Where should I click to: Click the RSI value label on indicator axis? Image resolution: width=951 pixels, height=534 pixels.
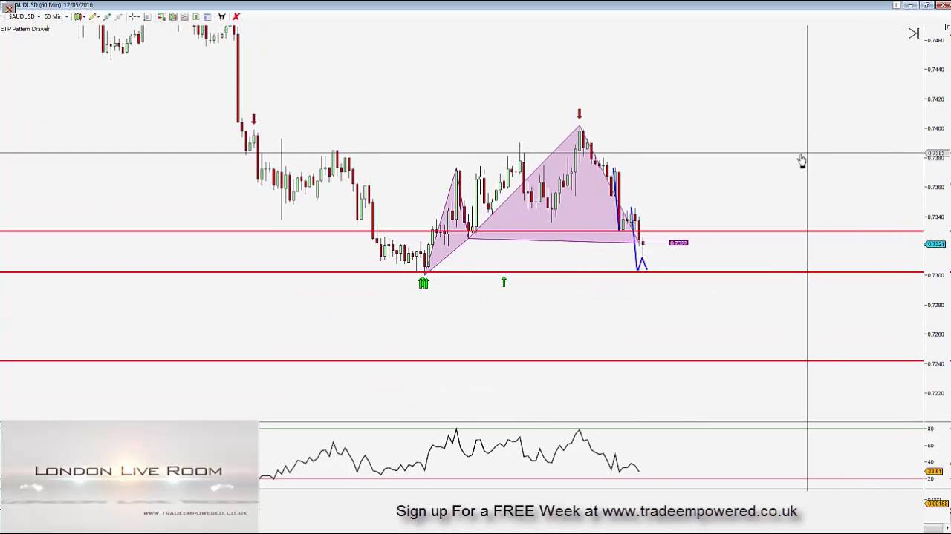coord(935,471)
